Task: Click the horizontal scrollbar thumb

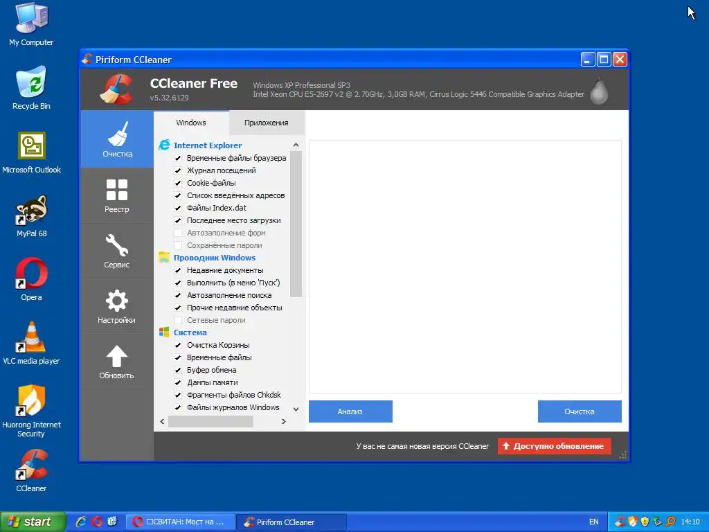Action: (x=210, y=422)
